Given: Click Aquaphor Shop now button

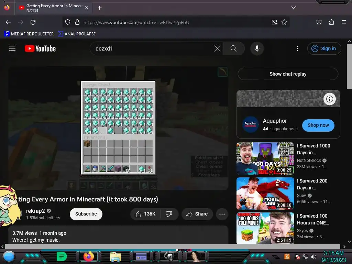Looking at the screenshot, I should pos(318,125).
